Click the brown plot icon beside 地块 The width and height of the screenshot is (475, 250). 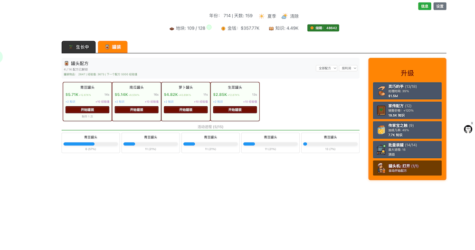(x=172, y=28)
